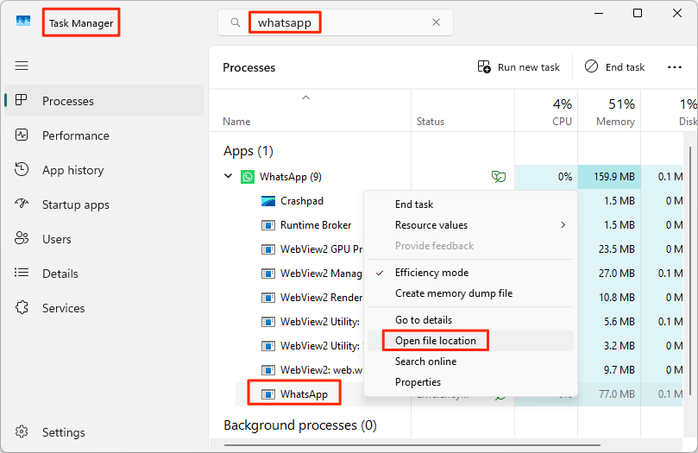Screen dimensions: 698x453
Task: Click the Settings gear icon
Action: pos(22,431)
